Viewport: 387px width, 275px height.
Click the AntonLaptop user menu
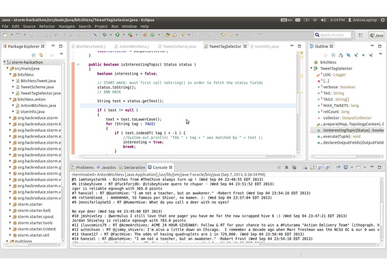pyautogui.click(x=362, y=20)
